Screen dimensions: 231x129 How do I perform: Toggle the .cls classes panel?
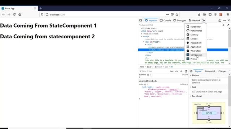click(x=176, y=71)
